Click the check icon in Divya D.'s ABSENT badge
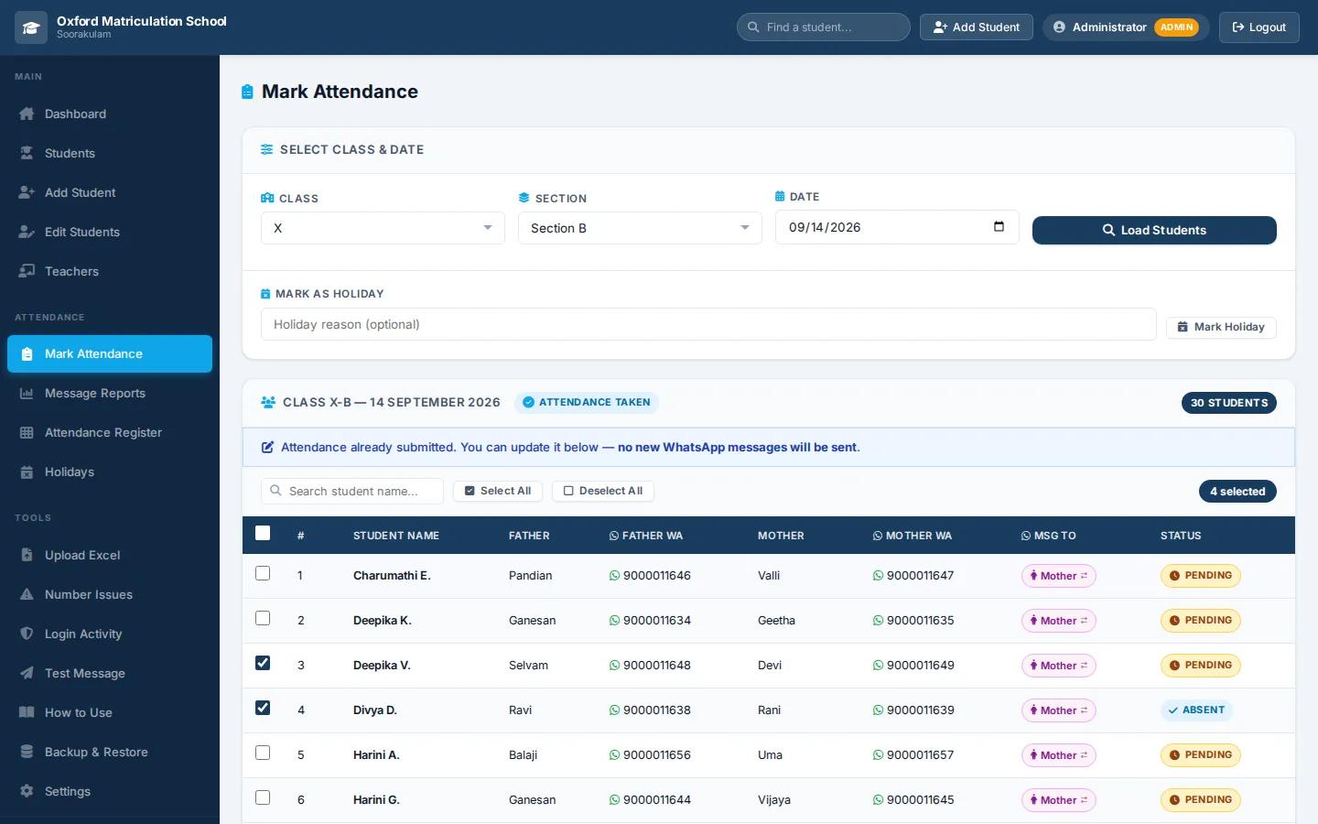This screenshot has width=1318, height=824. coord(1172,710)
